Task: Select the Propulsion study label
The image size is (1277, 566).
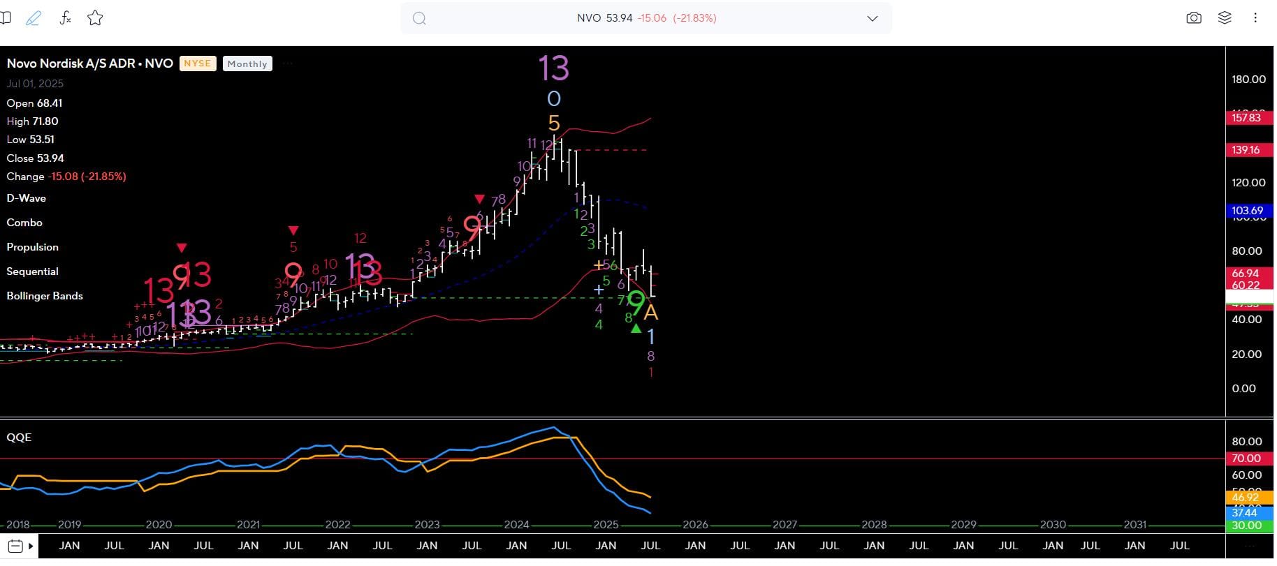Action: (32, 247)
